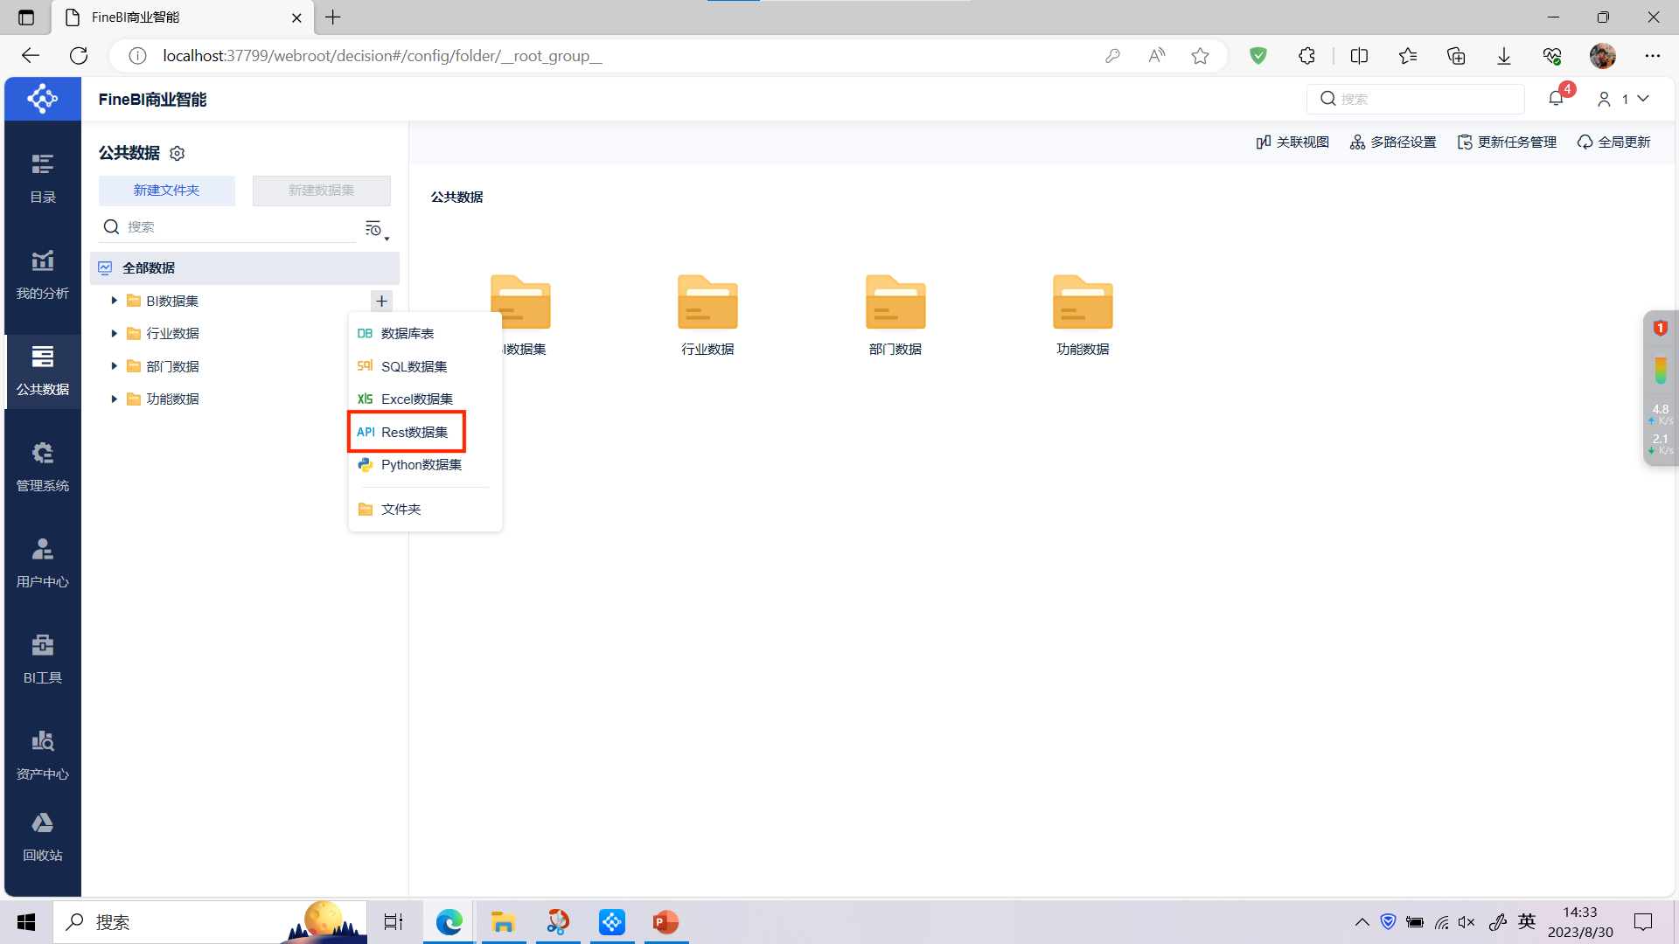Screen dimensions: 1679x944
Task: Expand the BI数据集 tree folder
Action: pos(114,301)
